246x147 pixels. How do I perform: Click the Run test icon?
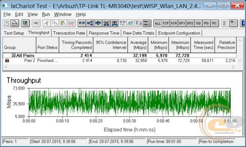click(x=25, y=23)
